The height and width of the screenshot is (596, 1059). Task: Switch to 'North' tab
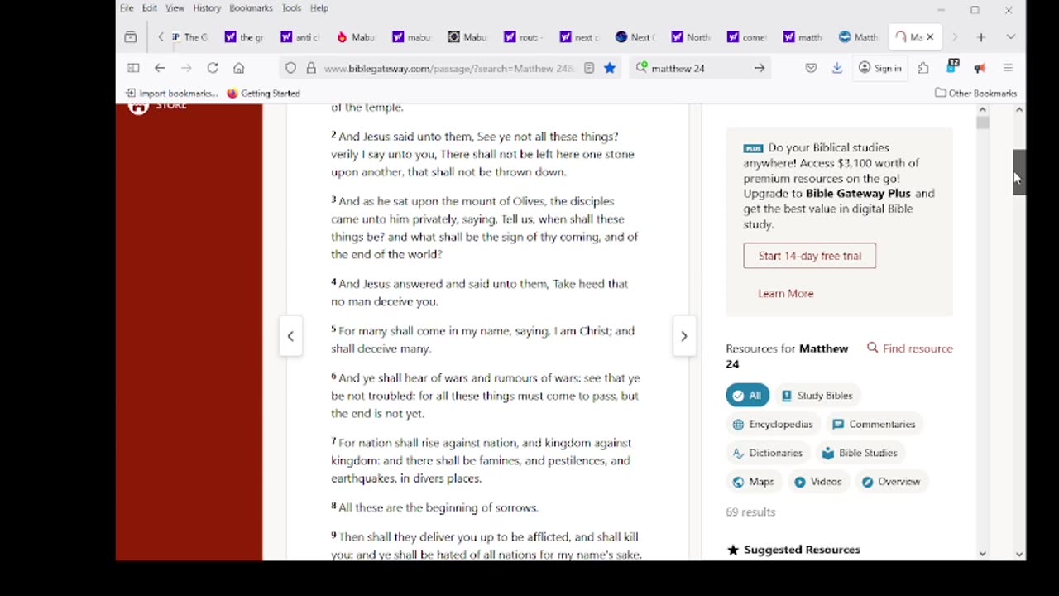pos(691,37)
